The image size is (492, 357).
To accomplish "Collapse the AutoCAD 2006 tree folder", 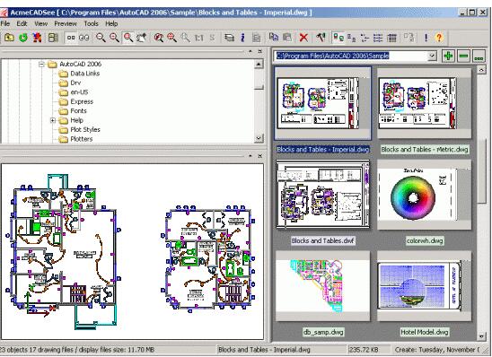I will pos(41,65).
